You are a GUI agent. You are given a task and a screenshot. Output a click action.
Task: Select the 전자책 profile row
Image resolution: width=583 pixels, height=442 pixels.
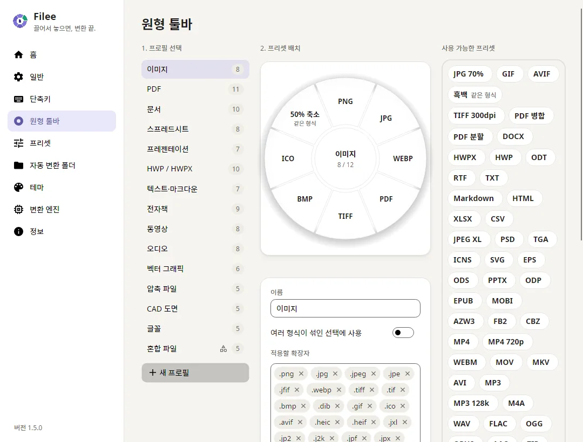coord(195,209)
